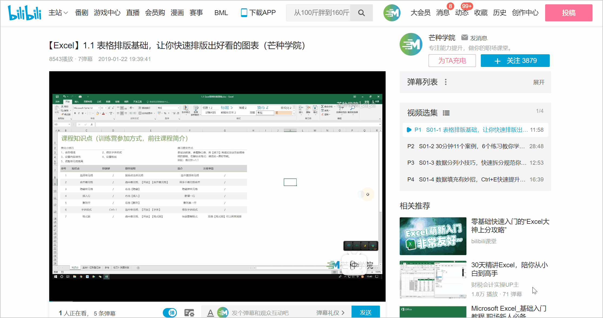
Task: Open Microsoft Excel_基础入门 video thumbnail
Action: pyautogui.click(x=433, y=312)
